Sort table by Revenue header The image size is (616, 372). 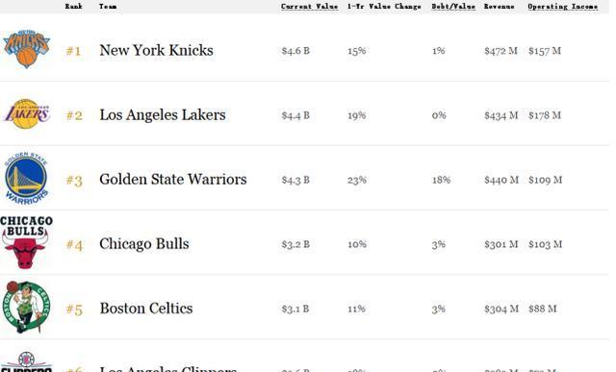(499, 7)
